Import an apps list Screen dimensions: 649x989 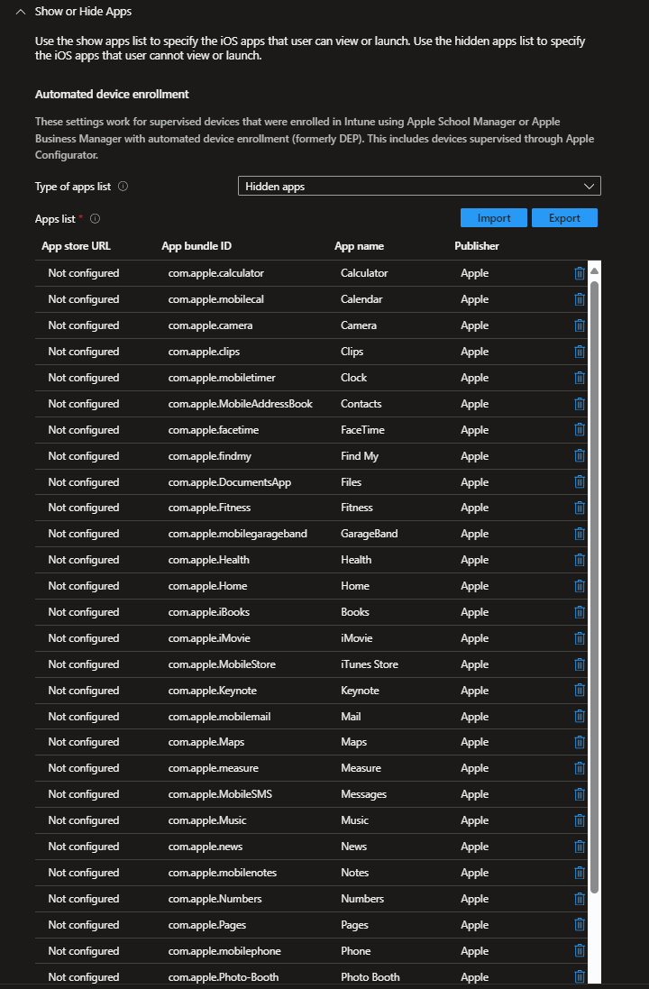(494, 218)
